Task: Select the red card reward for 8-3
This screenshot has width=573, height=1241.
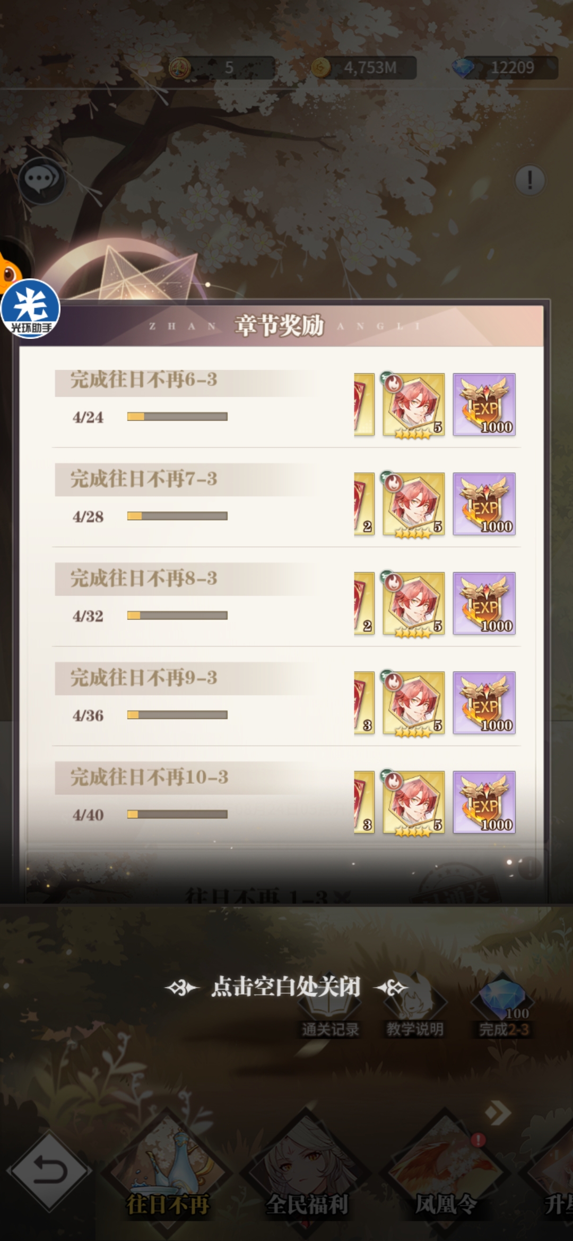Action: [364, 604]
